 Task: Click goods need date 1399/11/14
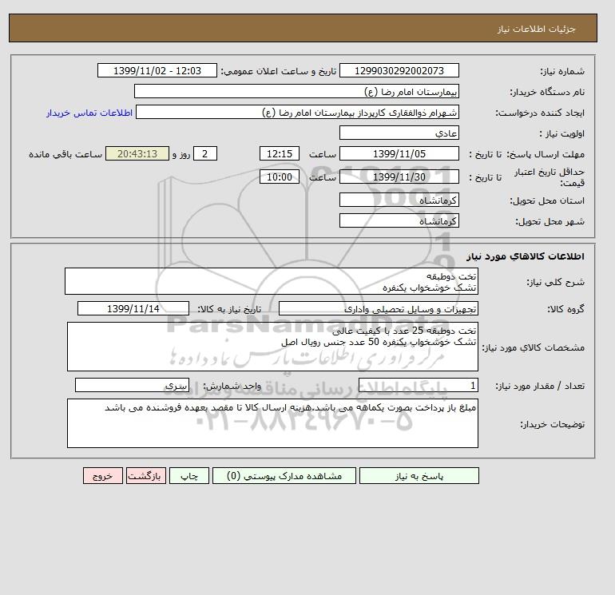pyautogui.click(x=133, y=308)
